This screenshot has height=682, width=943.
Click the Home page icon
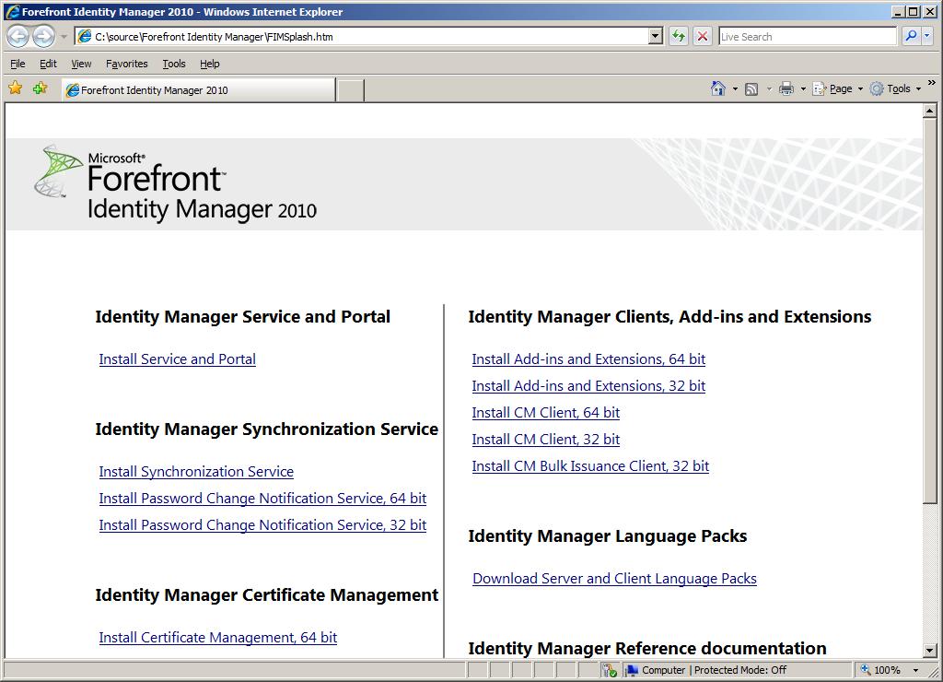(717, 89)
